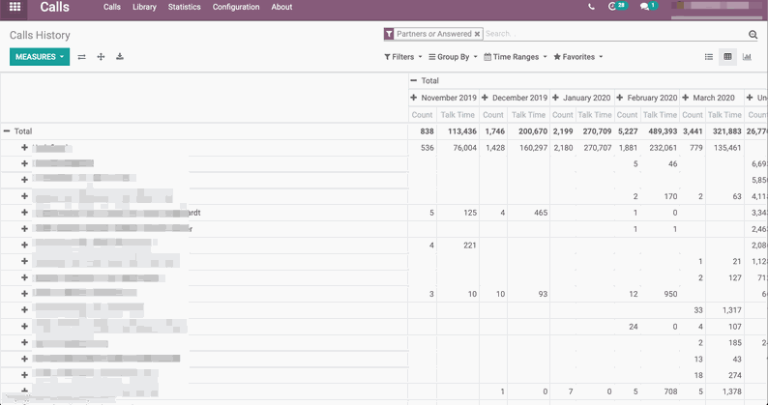768x405 pixels.
Task: Open the Group By dropdown
Action: 453,57
